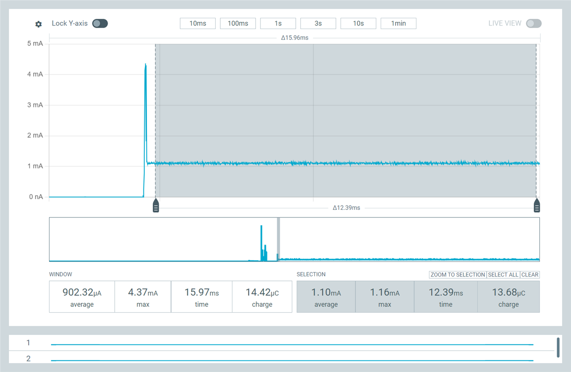This screenshot has height=372, width=571.
Task: Open the chart settings gear icon
Action: coord(38,24)
